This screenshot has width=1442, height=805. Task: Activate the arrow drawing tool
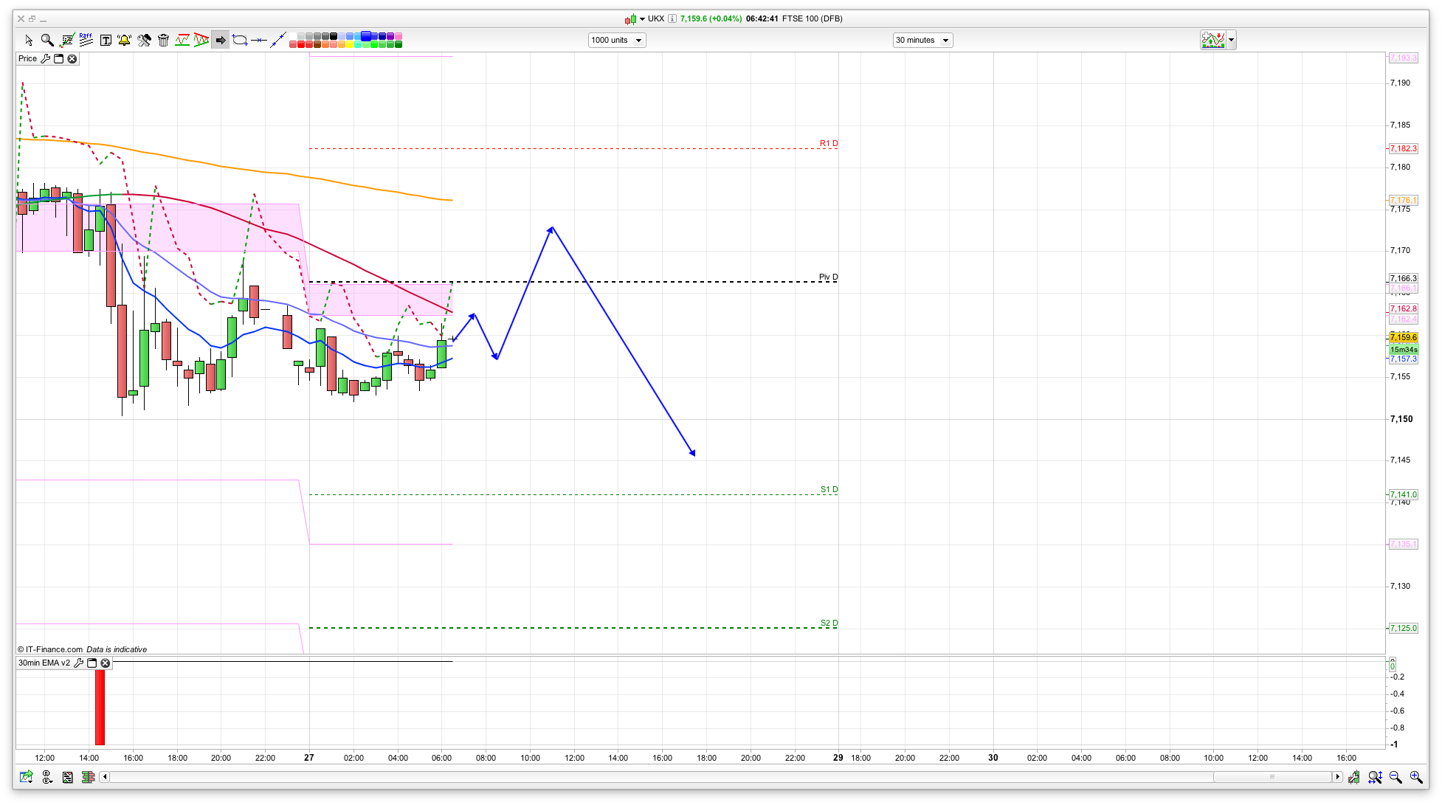220,40
